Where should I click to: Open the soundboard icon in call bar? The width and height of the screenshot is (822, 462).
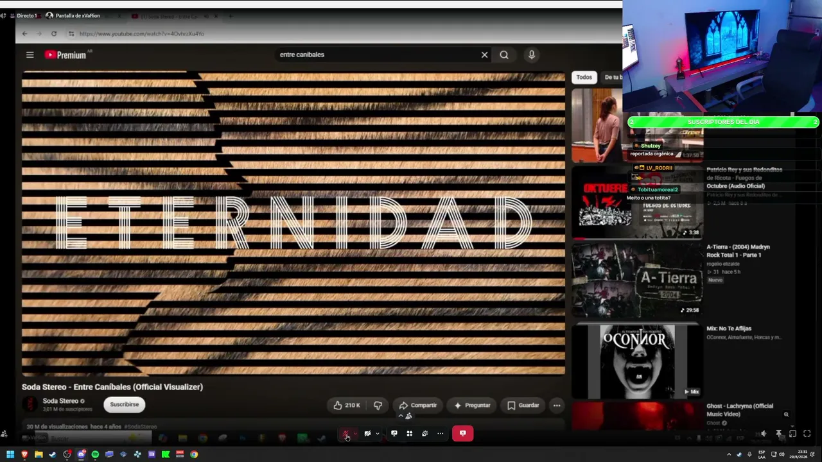click(x=425, y=434)
